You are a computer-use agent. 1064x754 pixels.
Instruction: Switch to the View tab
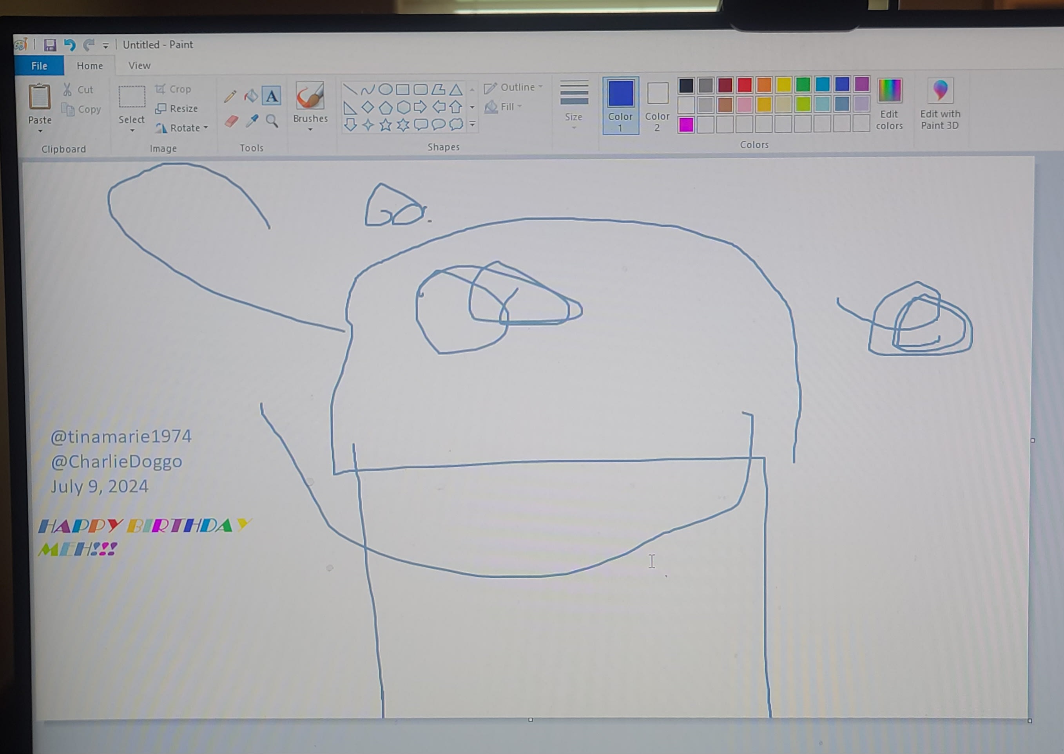click(140, 65)
